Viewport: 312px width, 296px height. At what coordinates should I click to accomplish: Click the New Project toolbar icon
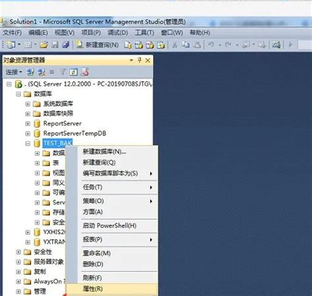click(11, 45)
